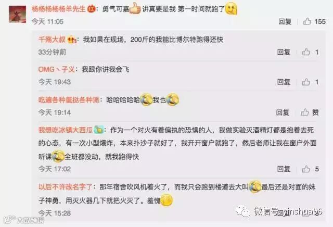Reply to 千殇大叔's comment from 33分钟前
The height and width of the screenshot is (227, 333).
pyautogui.click(x=284, y=52)
